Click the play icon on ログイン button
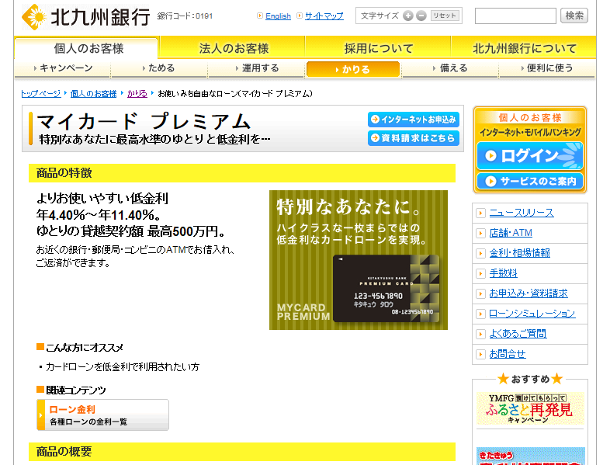 click(490, 156)
